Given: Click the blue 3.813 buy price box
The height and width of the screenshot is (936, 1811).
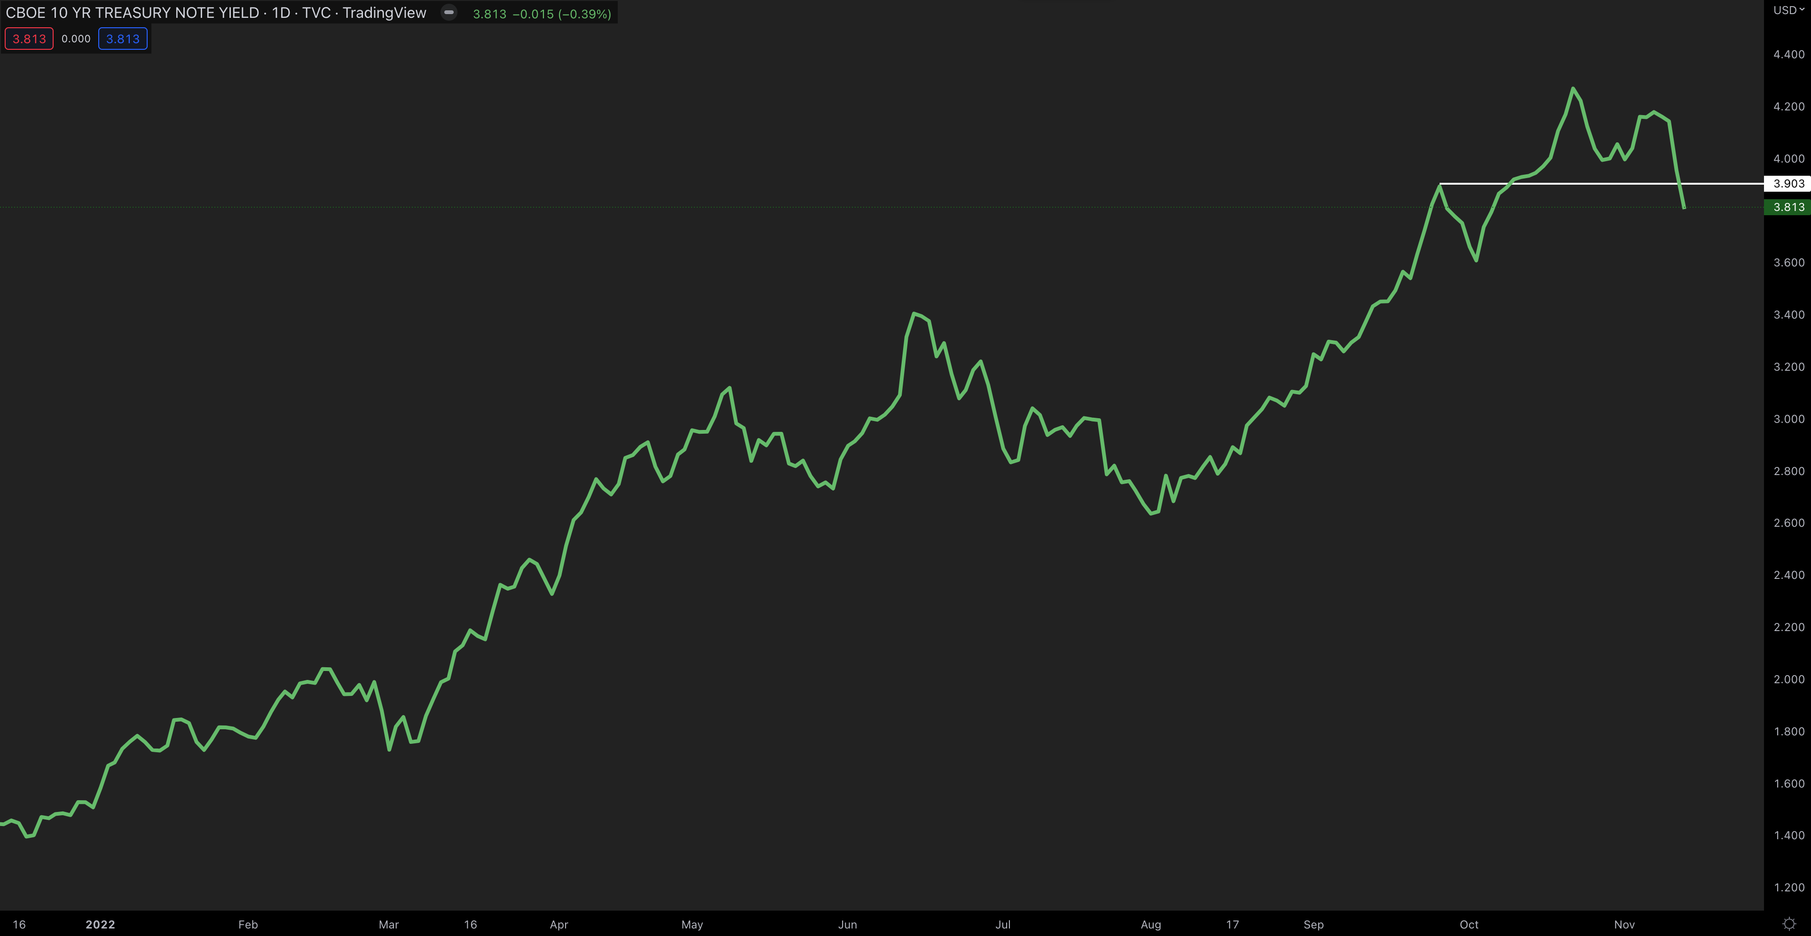Looking at the screenshot, I should (122, 39).
